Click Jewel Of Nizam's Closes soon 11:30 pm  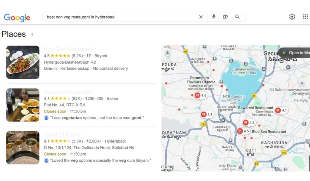(x=65, y=154)
